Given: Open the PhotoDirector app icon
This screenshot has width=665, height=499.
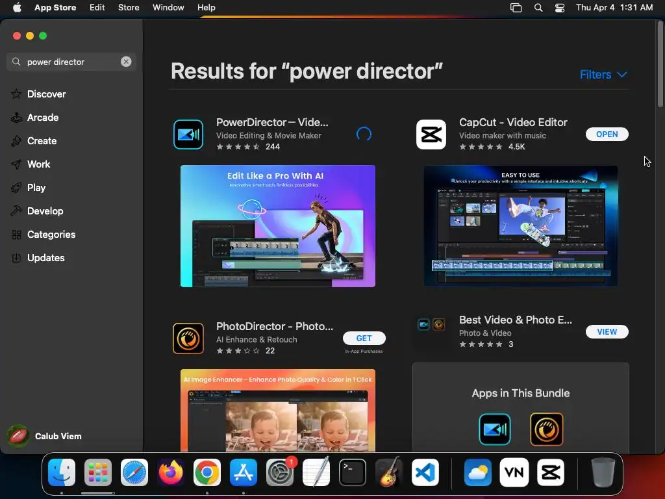Looking at the screenshot, I should pos(188,339).
